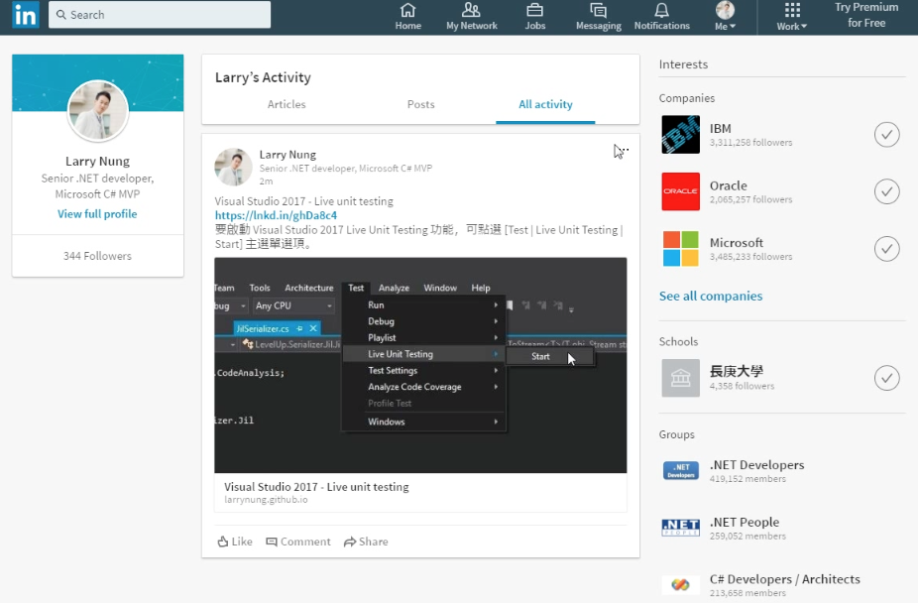Click See all companies link

pos(711,296)
